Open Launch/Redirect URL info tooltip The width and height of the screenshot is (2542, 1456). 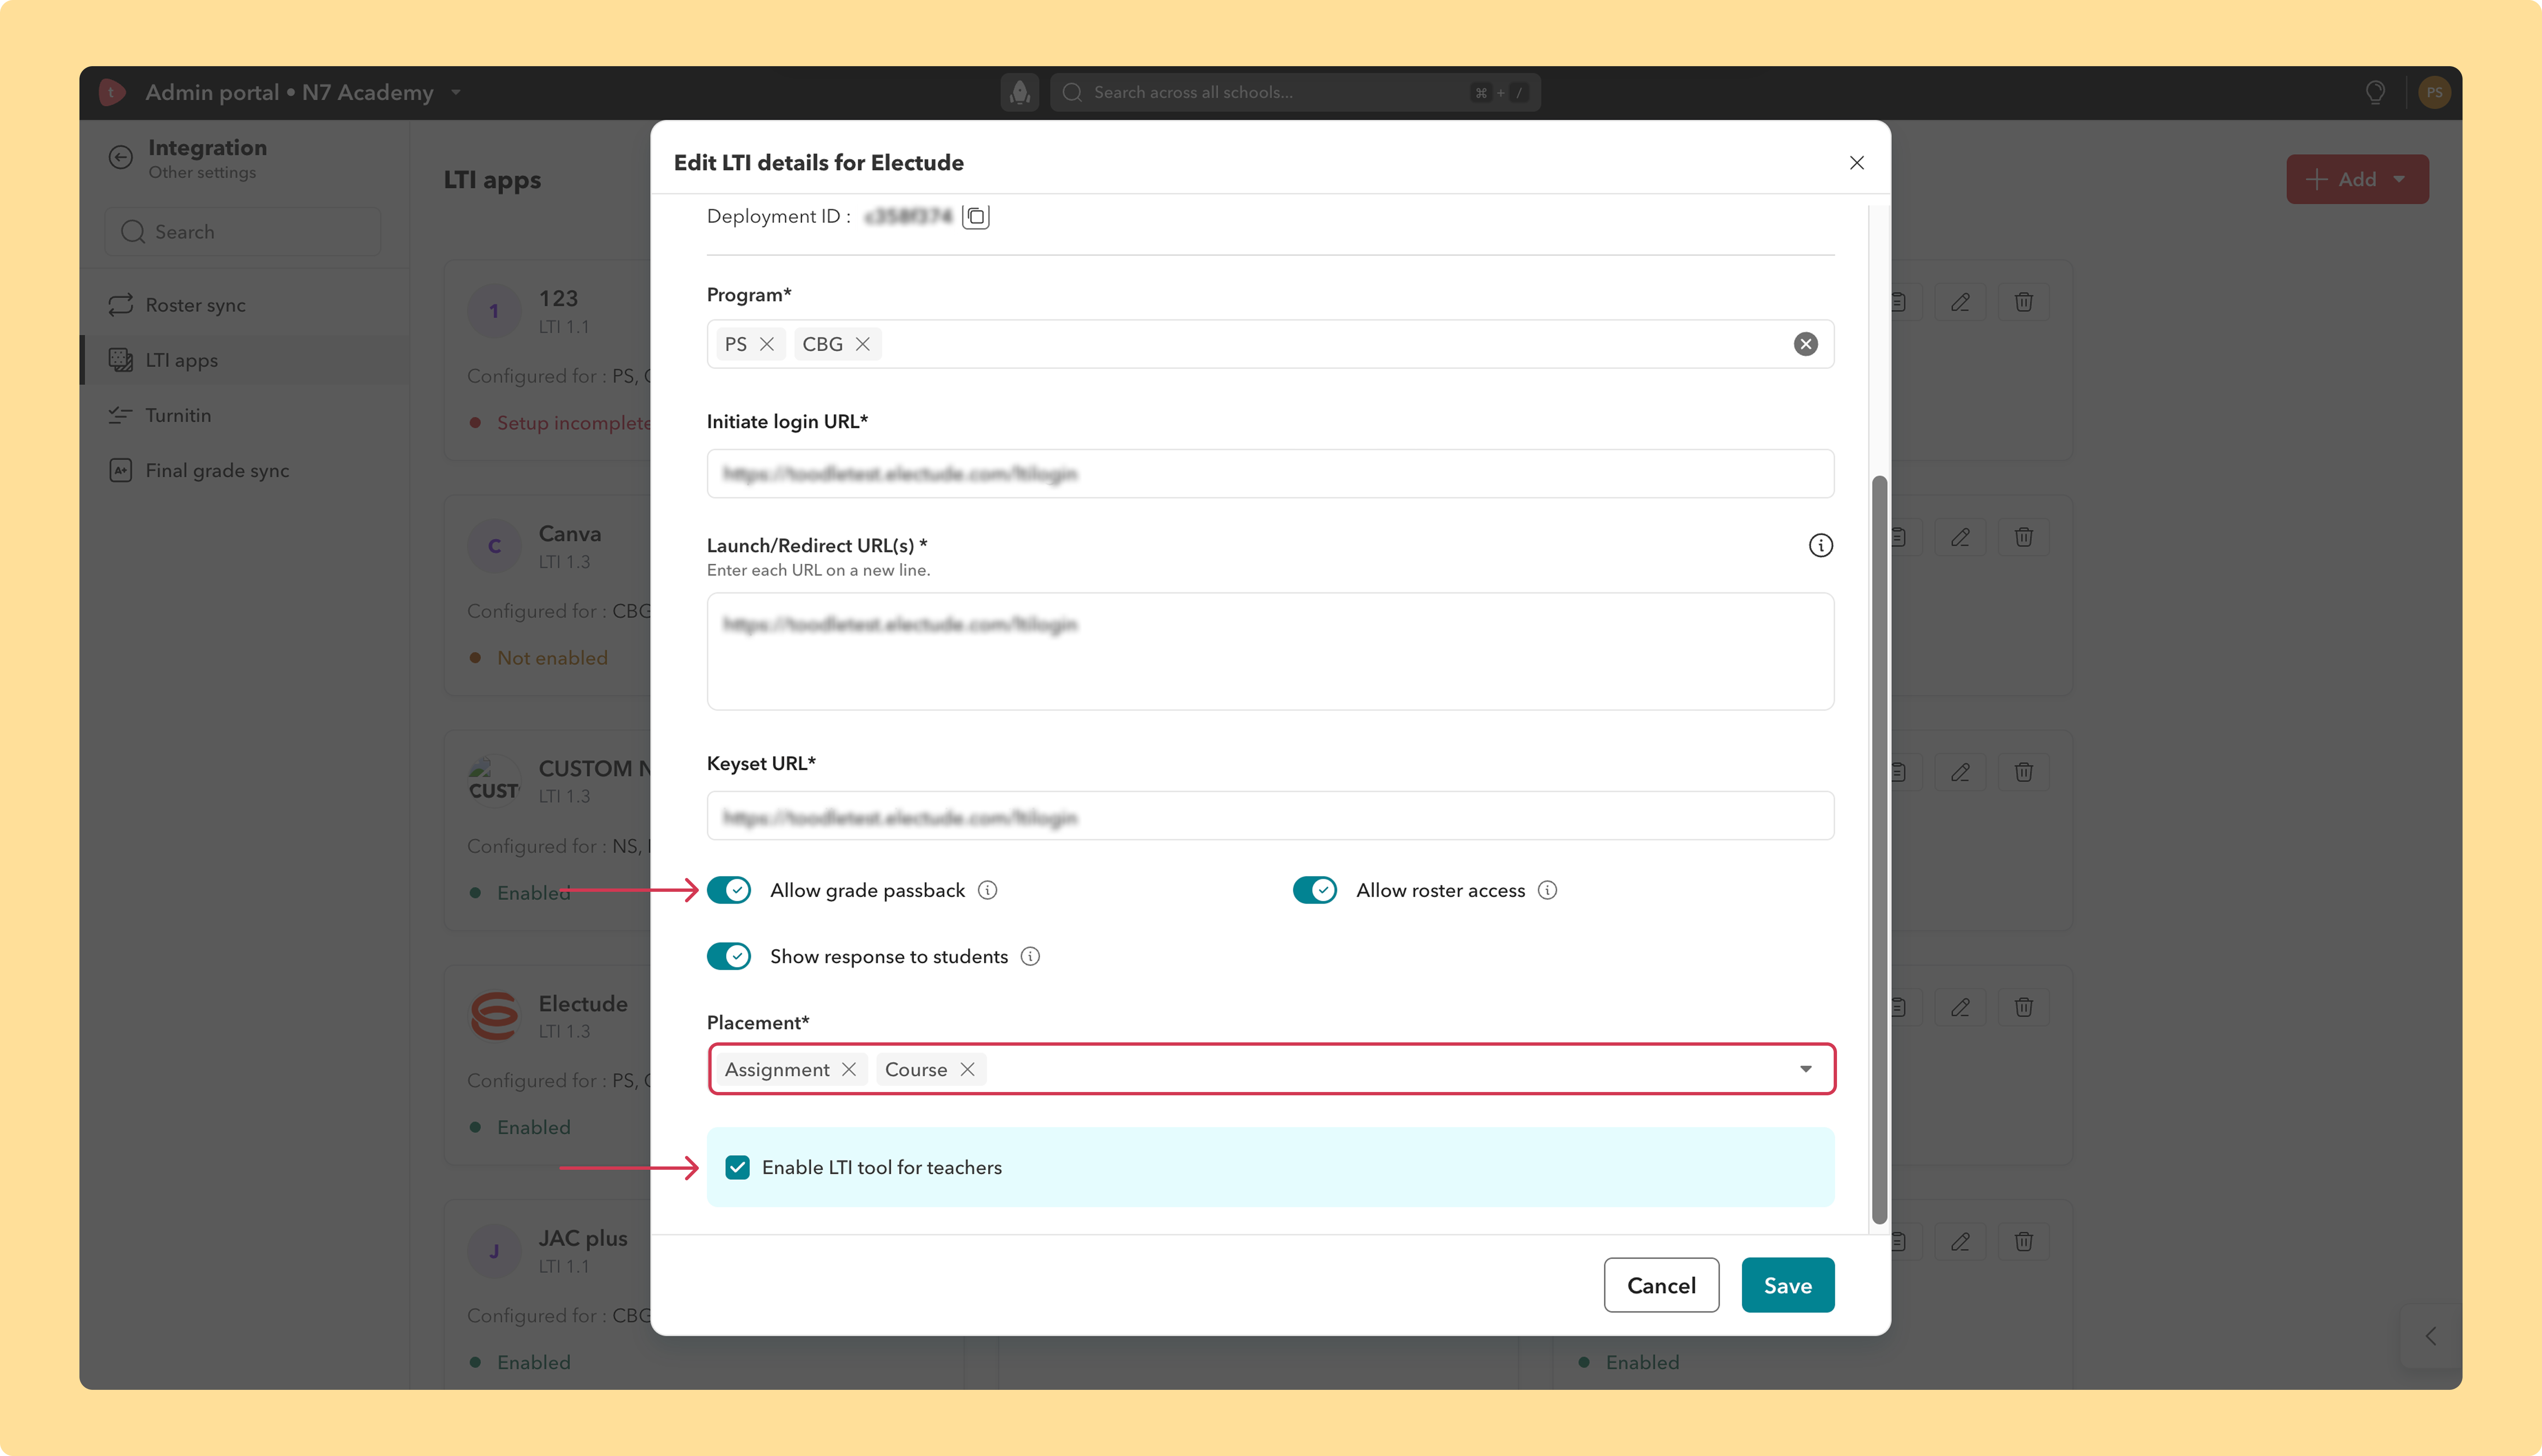pyautogui.click(x=1820, y=545)
